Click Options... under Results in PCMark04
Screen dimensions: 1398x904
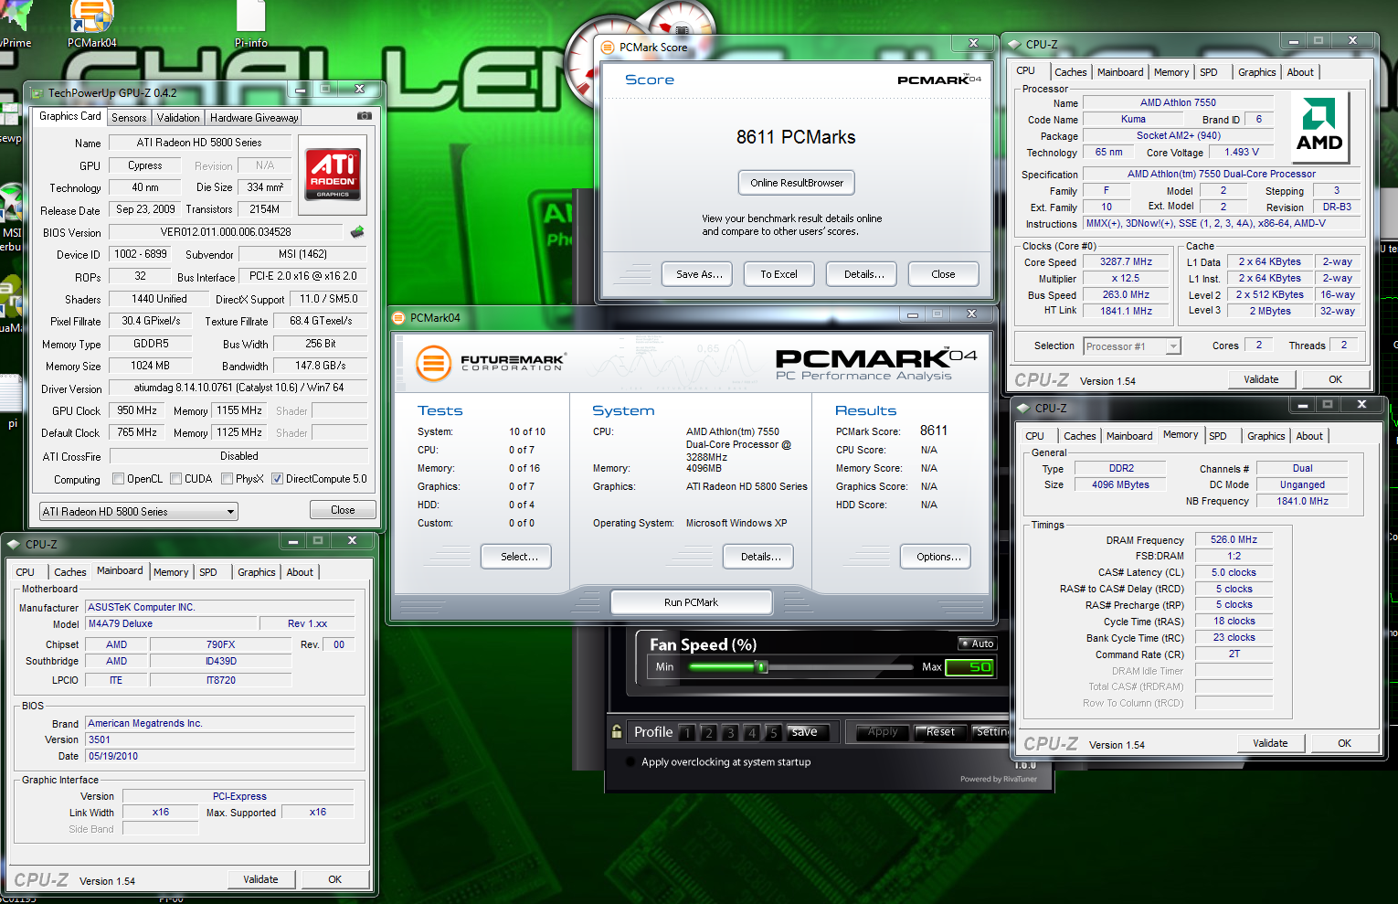(x=936, y=557)
